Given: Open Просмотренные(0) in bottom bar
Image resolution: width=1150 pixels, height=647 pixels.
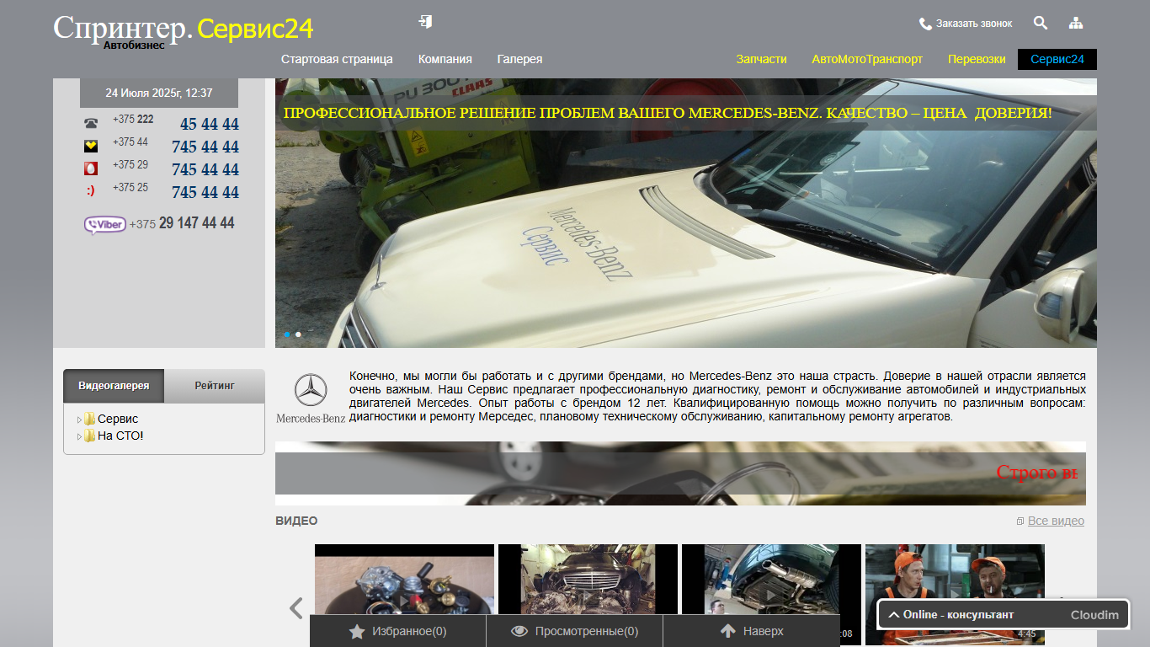Looking at the screenshot, I should pos(575,631).
